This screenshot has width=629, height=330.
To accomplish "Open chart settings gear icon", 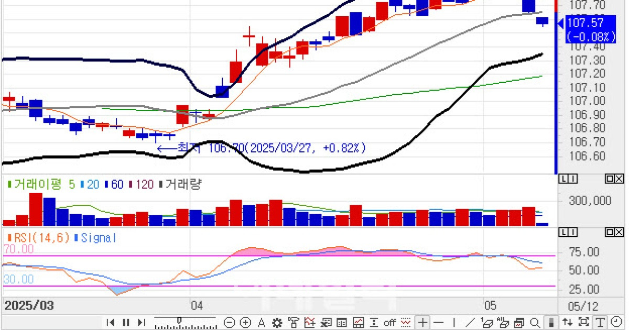I will pos(277,322).
